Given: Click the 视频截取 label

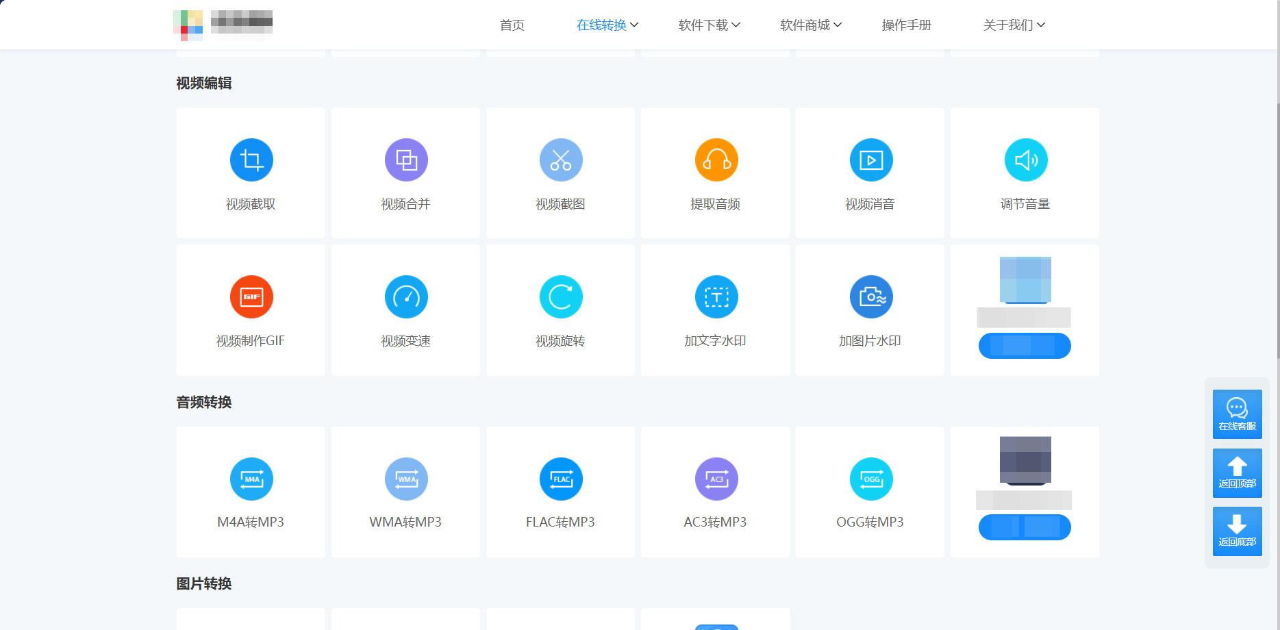Looking at the screenshot, I should 251,204.
